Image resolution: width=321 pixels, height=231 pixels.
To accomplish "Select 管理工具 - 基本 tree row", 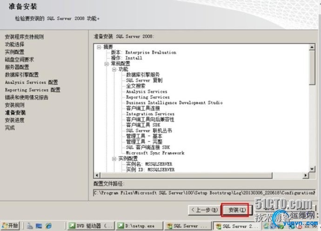I will [144, 136].
